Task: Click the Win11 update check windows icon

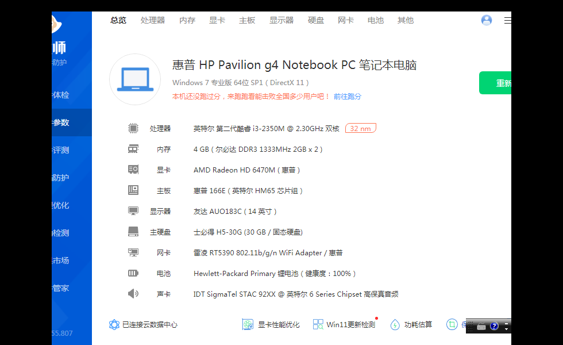Action: [x=318, y=324]
